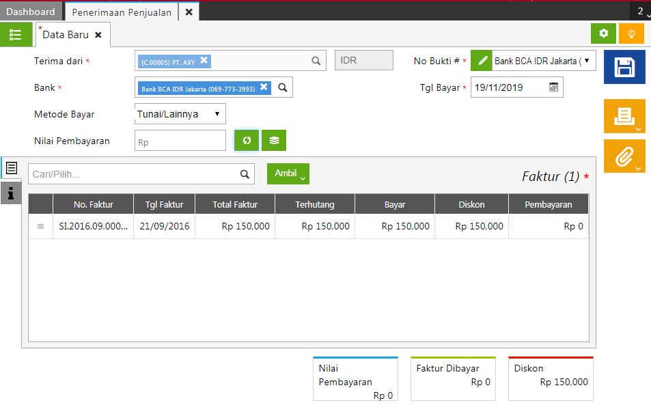Open the green settings gear icon

pos(603,33)
